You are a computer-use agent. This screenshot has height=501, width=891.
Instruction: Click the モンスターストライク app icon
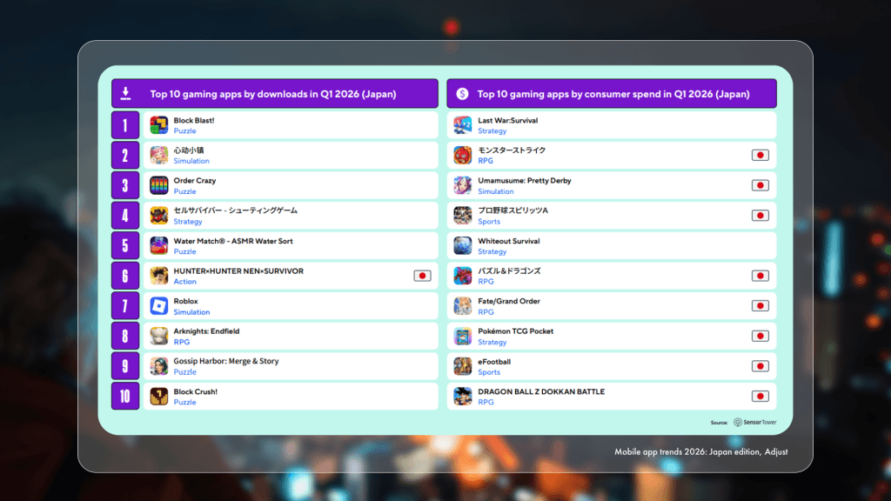(x=463, y=155)
